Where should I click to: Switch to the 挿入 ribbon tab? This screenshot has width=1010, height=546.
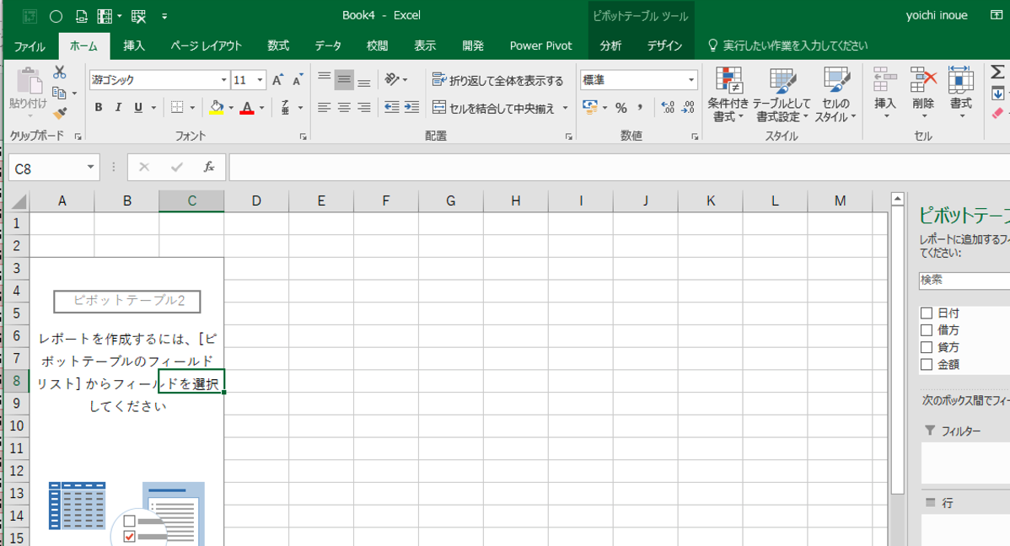pyautogui.click(x=134, y=45)
